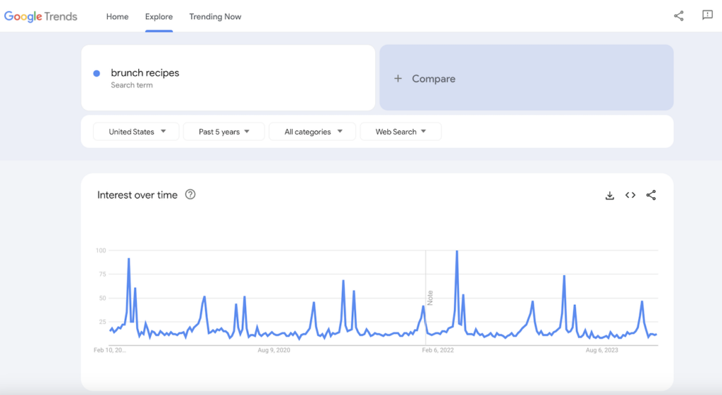Click the Interest over time heading
722x395 pixels.
[x=137, y=195]
